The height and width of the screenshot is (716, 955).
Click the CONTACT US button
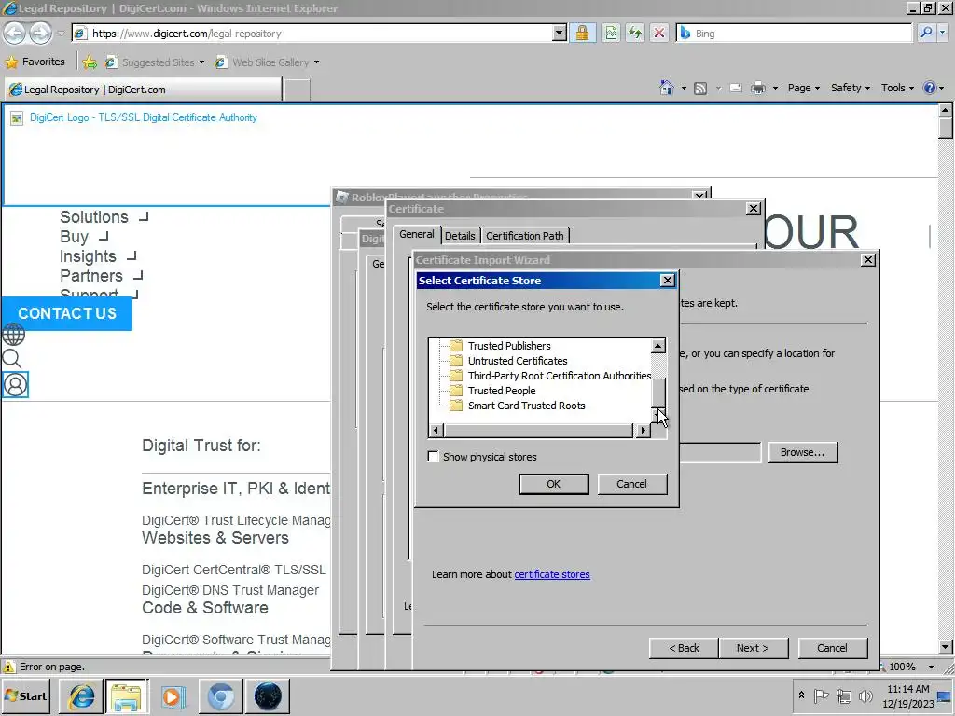[x=67, y=313]
